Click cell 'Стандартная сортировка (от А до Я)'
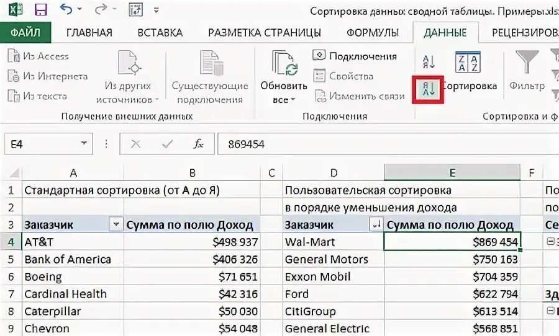 [122, 190]
